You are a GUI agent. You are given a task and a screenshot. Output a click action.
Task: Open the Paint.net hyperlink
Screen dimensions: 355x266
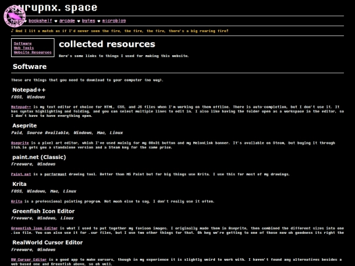point(21,174)
